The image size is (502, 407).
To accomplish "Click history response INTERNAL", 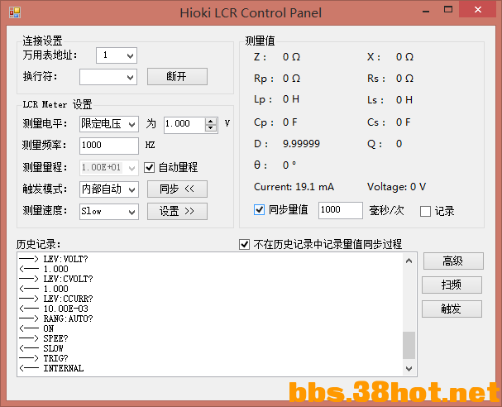I will (x=64, y=368).
